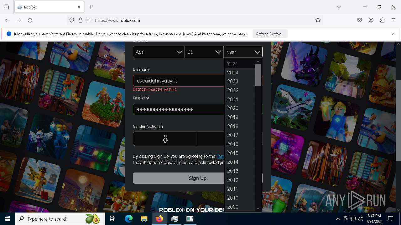This screenshot has height=225, width=401.
Task: Click the List all tabs chevron
Action: 339,7
